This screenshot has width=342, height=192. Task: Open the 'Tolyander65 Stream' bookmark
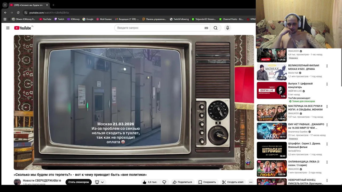click(x=204, y=19)
